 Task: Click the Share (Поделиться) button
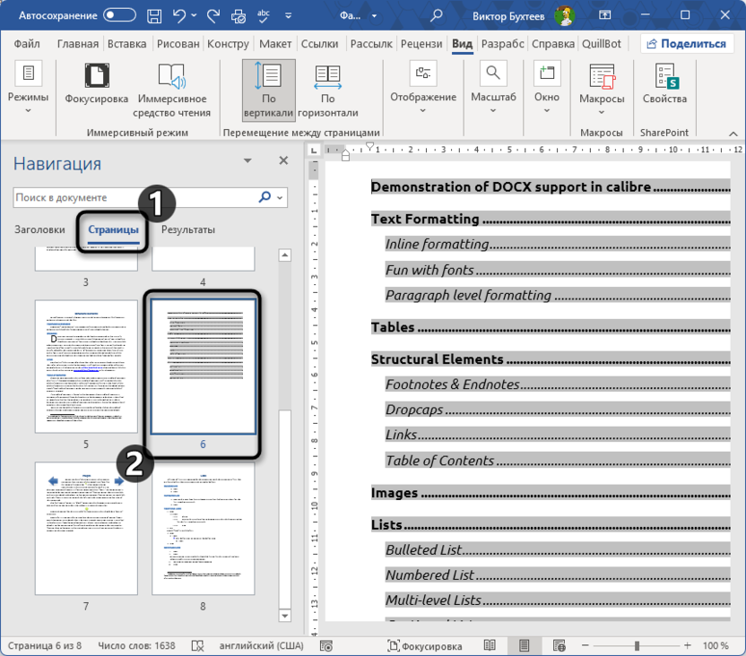(x=688, y=44)
